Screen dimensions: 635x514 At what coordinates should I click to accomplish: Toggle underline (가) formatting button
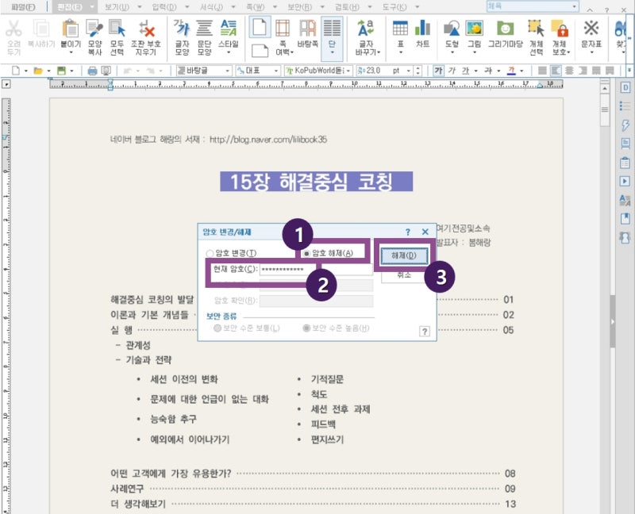pos(466,71)
